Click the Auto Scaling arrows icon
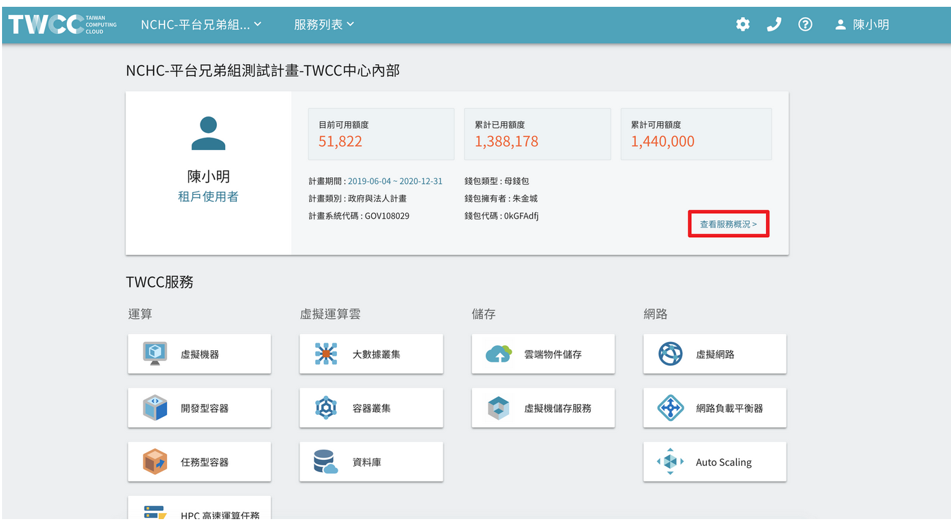The height and width of the screenshot is (530, 951). click(x=671, y=461)
